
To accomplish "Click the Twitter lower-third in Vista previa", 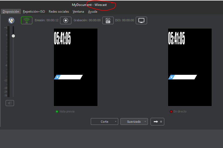I will tap(68, 77).
